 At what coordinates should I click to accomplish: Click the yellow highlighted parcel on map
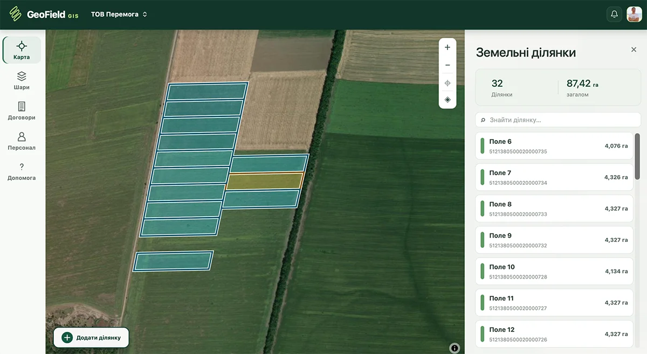[x=265, y=181]
